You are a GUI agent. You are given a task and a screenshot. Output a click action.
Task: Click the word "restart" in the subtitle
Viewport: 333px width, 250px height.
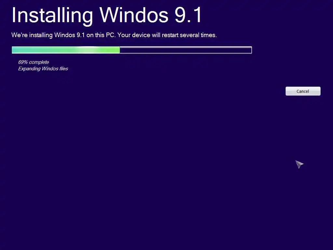(170, 35)
